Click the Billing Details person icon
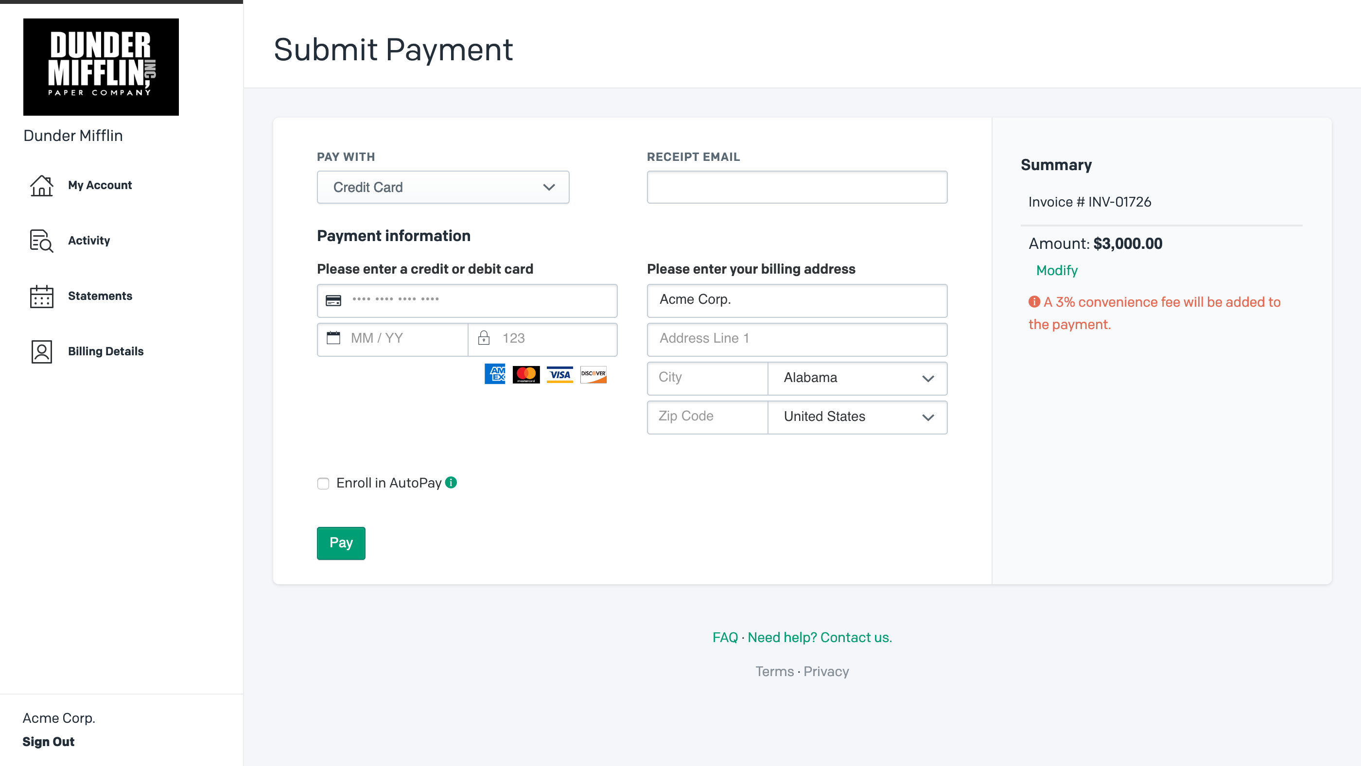1361x766 pixels. [x=41, y=352]
